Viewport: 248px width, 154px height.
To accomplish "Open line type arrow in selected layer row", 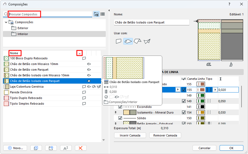I will 215,90.
